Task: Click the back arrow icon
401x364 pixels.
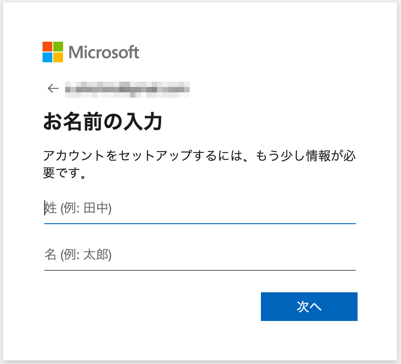Action: (53, 88)
